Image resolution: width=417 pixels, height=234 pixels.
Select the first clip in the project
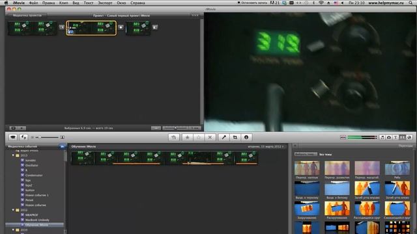[x=33, y=28]
